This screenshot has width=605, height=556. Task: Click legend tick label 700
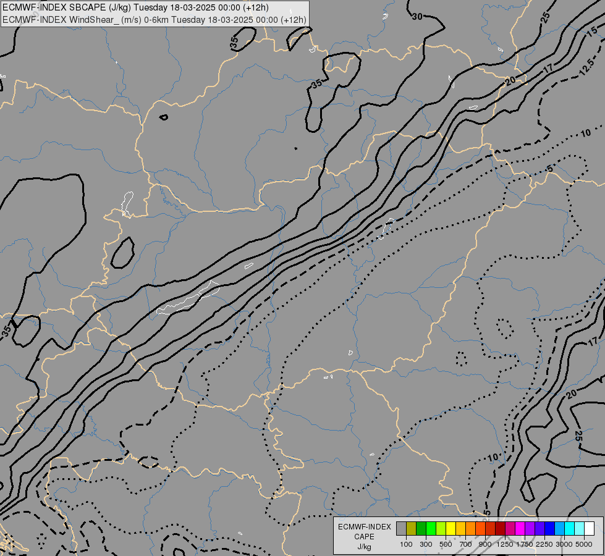click(x=466, y=544)
